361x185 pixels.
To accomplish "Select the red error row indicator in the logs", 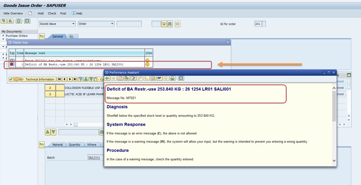I will click(x=12, y=65).
